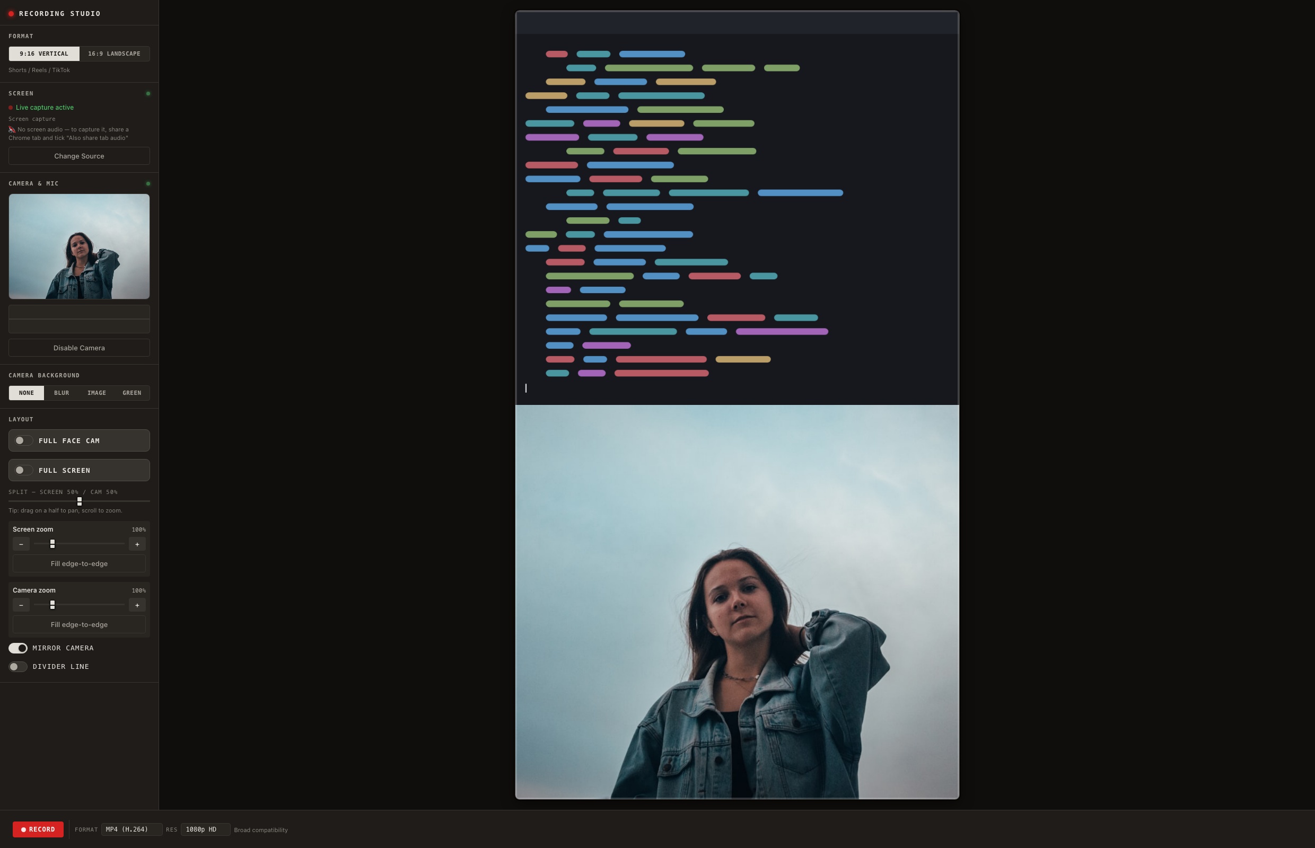Screen dimensions: 1315x848
Task: Increase screen zoom with the plus button
Action: coord(137,544)
